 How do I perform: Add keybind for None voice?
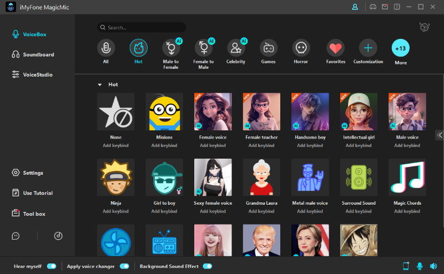click(x=115, y=145)
